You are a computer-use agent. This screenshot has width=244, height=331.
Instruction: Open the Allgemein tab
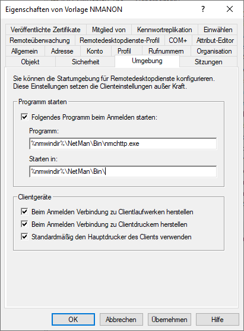24,51
